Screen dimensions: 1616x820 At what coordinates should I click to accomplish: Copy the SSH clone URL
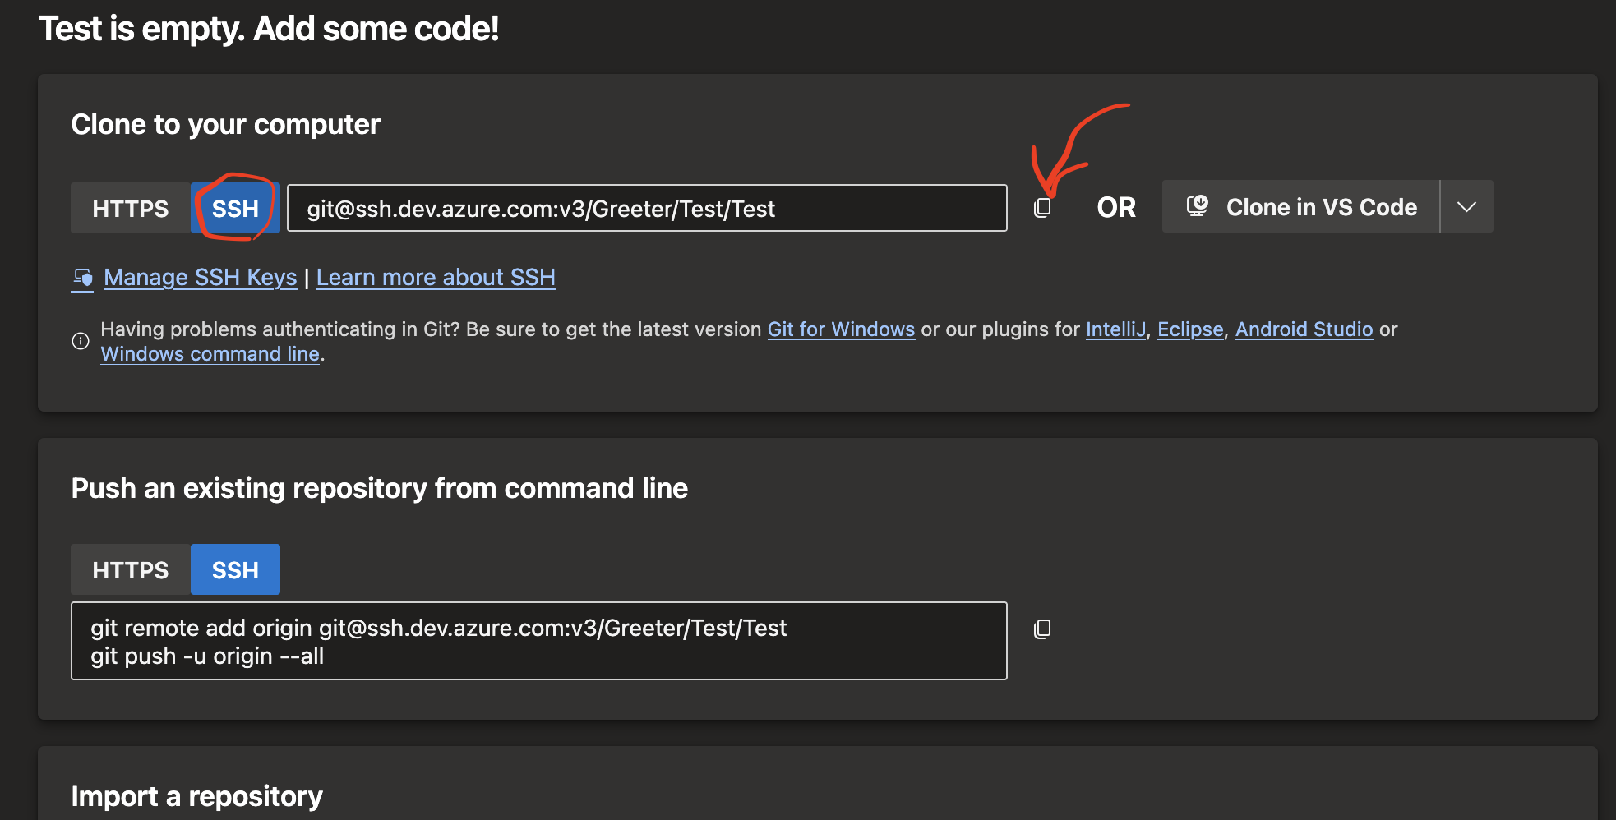(x=1042, y=208)
